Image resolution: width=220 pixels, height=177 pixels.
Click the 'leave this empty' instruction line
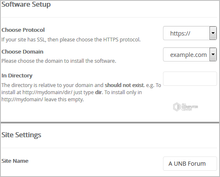pos(42,100)
